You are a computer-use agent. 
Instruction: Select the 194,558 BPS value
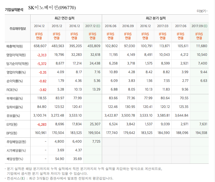pos(201,133)
